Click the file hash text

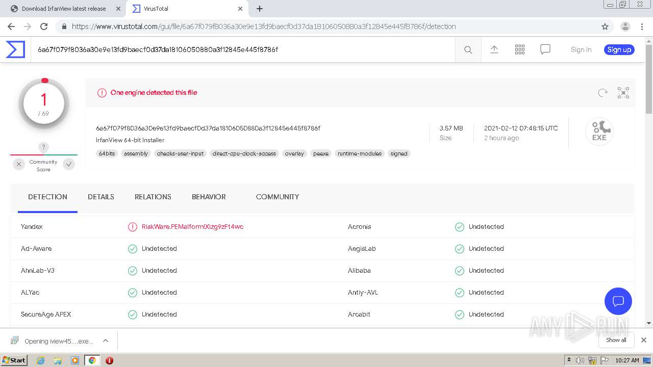pyautogui.click(x=208, y=128)
